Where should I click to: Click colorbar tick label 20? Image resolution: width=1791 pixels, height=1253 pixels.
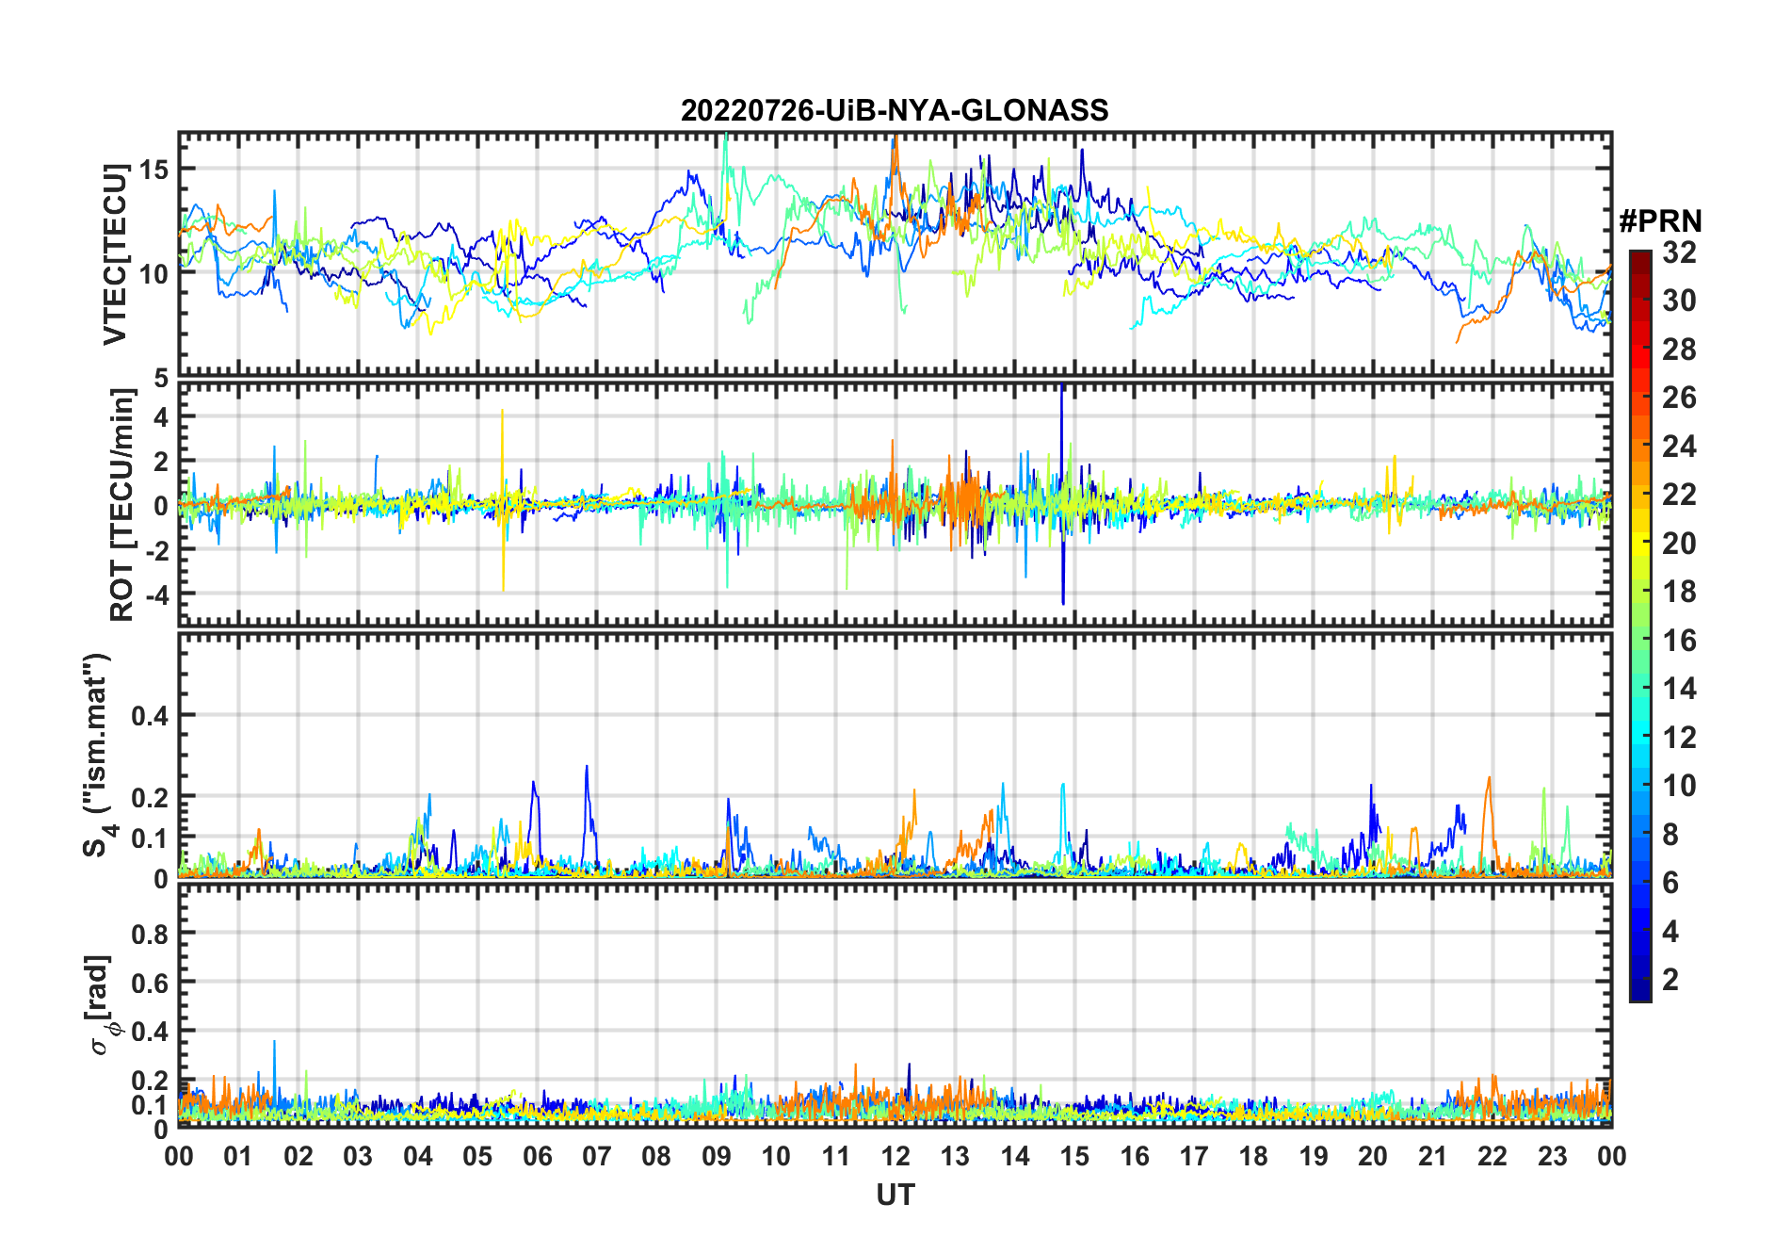pyautogui.click(x=1680, y=544)
